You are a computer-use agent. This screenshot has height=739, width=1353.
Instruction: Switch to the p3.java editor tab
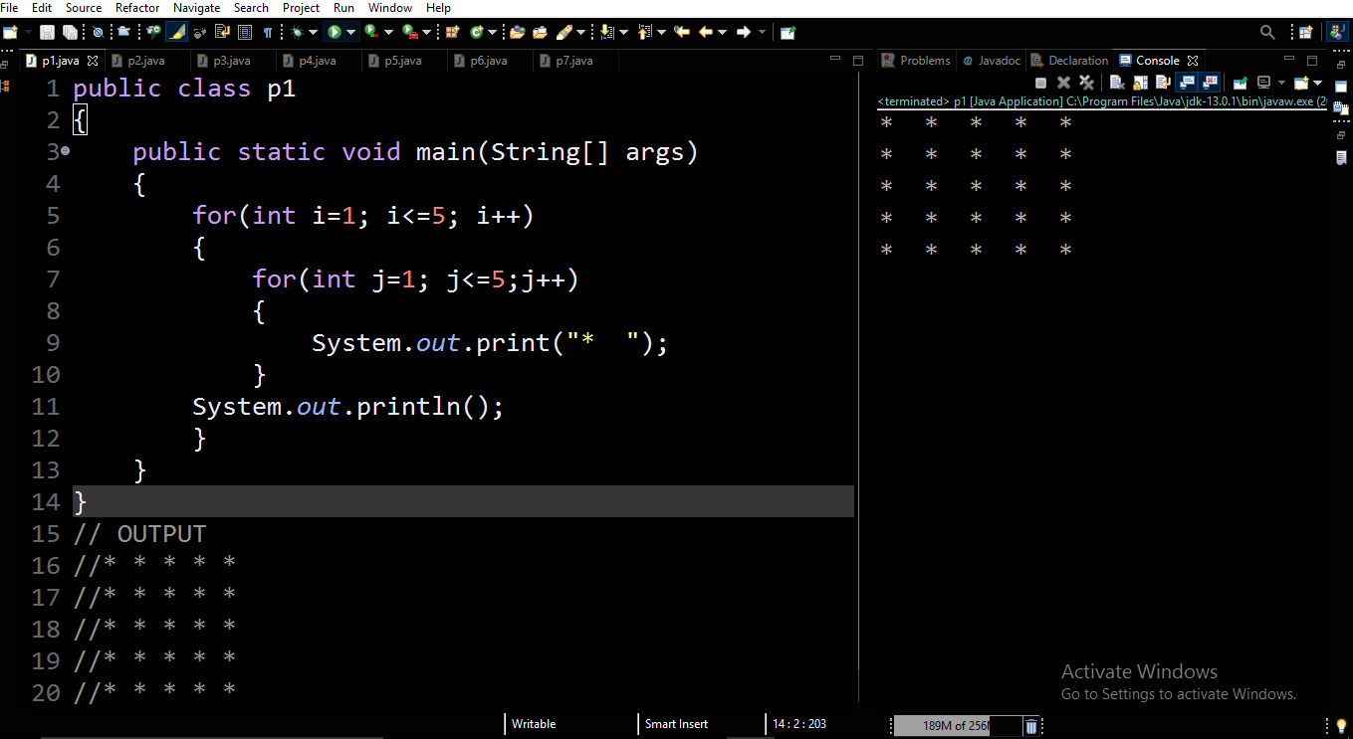229,60
